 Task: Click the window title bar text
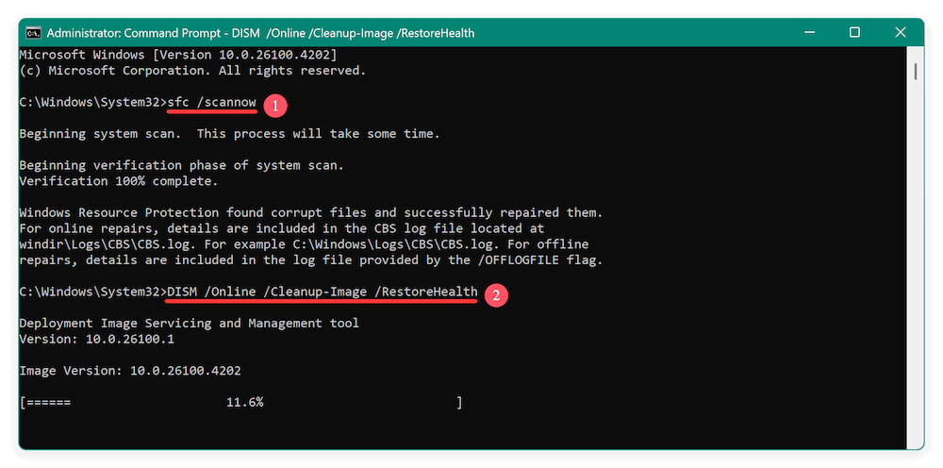tap(261, 33)
